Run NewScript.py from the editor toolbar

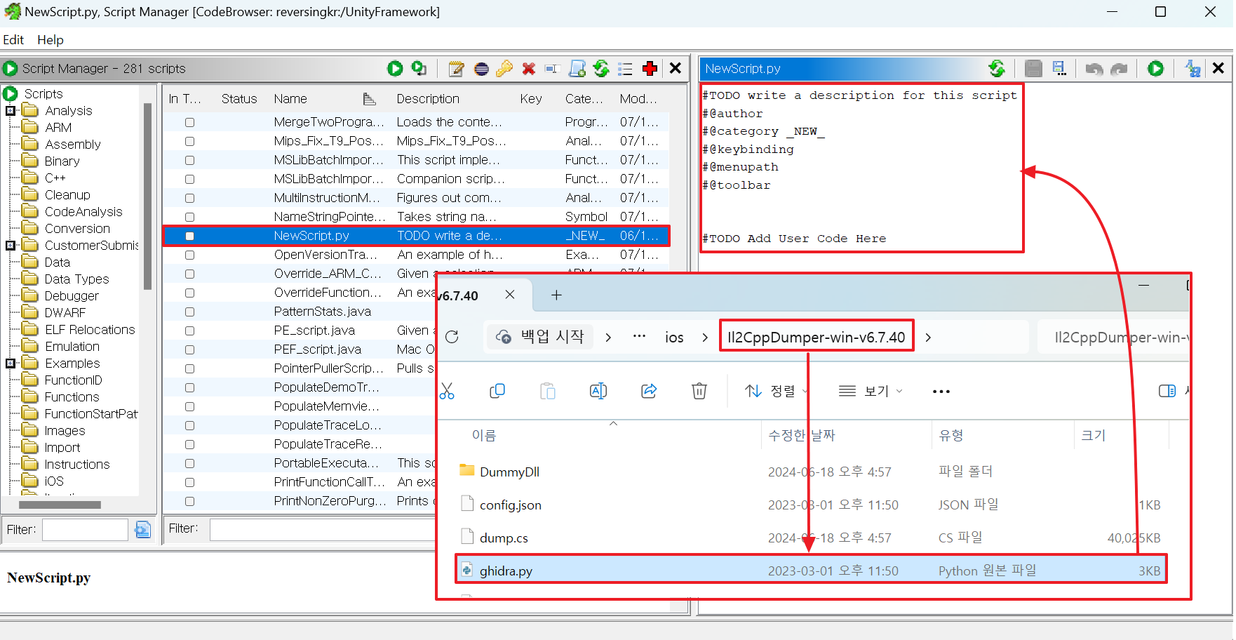[x=1155, y=68]
